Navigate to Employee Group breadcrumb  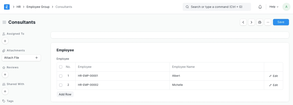38,7
